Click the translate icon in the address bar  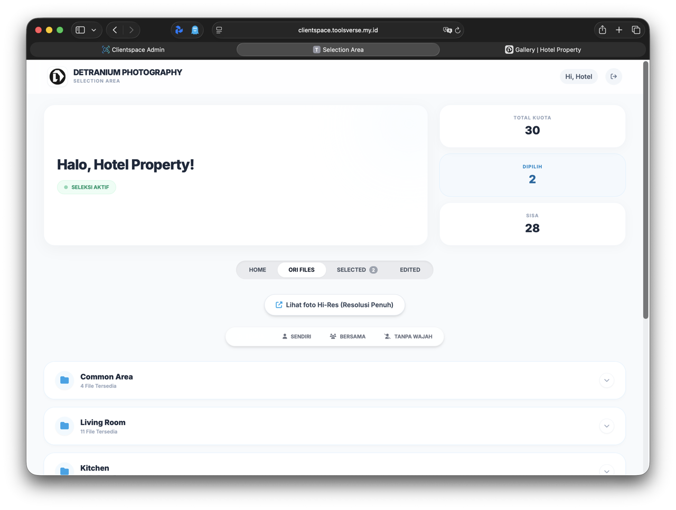(447, 30)
